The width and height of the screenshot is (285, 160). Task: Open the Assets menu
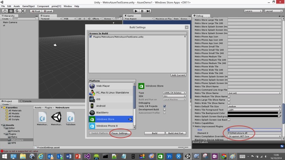pyautogui.click(x=17, y=6)
